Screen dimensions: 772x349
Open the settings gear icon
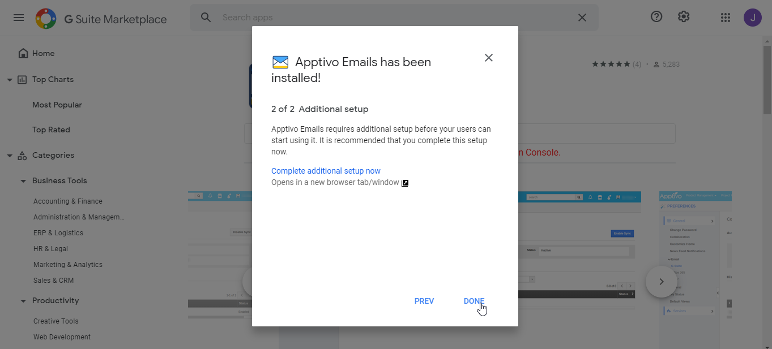click(684, 17)
